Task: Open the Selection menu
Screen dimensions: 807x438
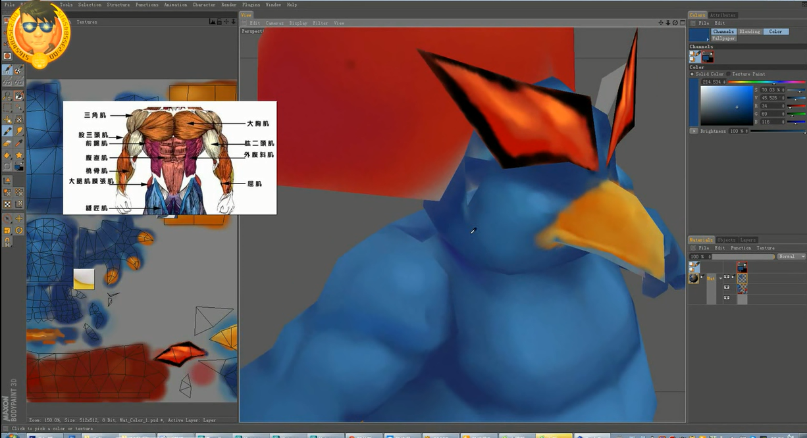Action: (90, 5)
